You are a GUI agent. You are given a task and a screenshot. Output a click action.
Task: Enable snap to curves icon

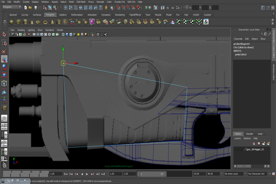click(123, 7)
